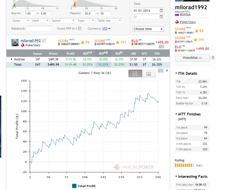This screenshot has width=225, height=190.
Task: Open the Table size dropdown
Action: tap(109, 21)
